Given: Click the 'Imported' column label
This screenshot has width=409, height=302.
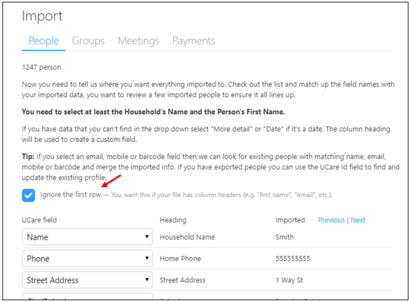Looking at the screenshot, I should [290, 220].
